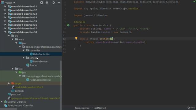Select module04-question31 module icon
The width and height of the screenshot is (196, 110).
pos(9,6)
